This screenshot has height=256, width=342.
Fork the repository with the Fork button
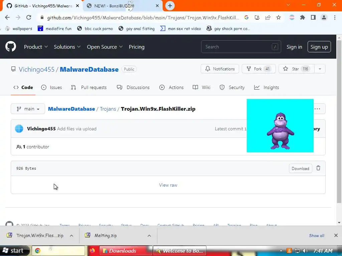259,69
